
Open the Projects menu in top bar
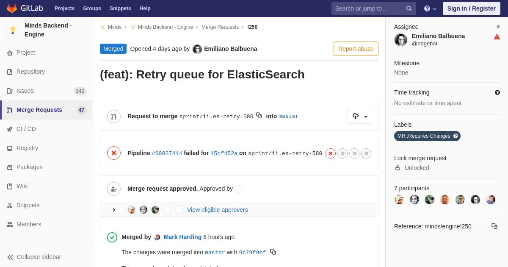[64, 8]
